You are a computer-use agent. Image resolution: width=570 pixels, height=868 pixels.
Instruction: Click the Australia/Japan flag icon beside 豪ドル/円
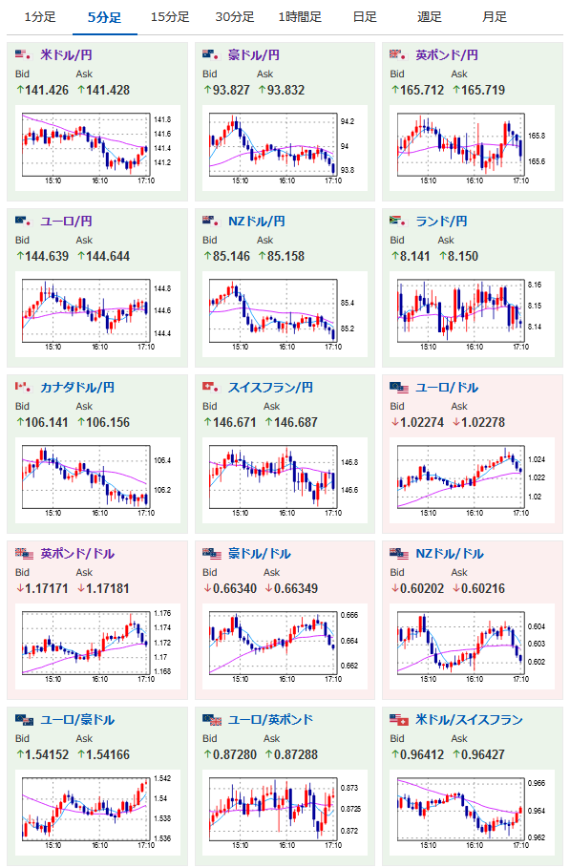pos(211,54)
